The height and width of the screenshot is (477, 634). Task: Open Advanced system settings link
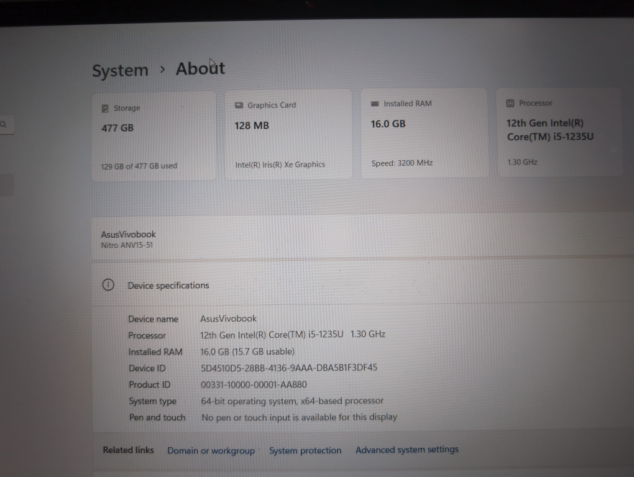(407, 450)
